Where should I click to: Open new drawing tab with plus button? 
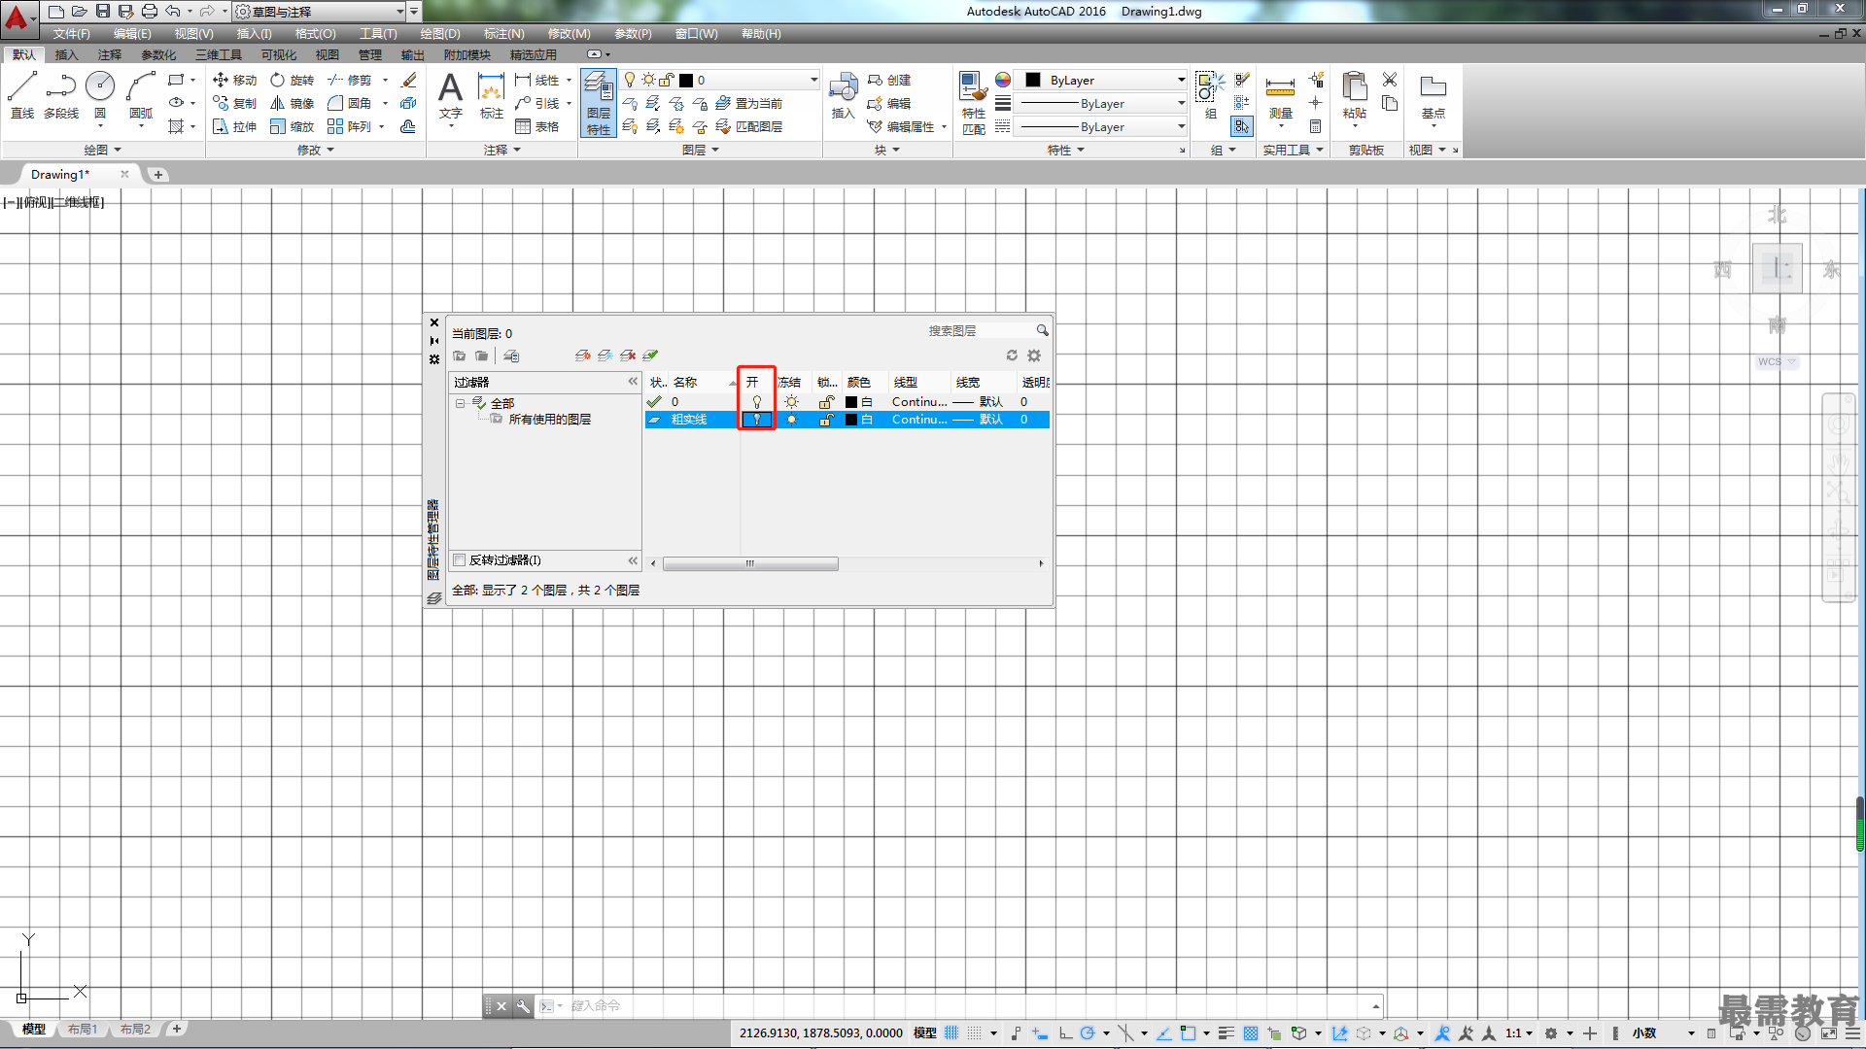click(x=158, y=175)
